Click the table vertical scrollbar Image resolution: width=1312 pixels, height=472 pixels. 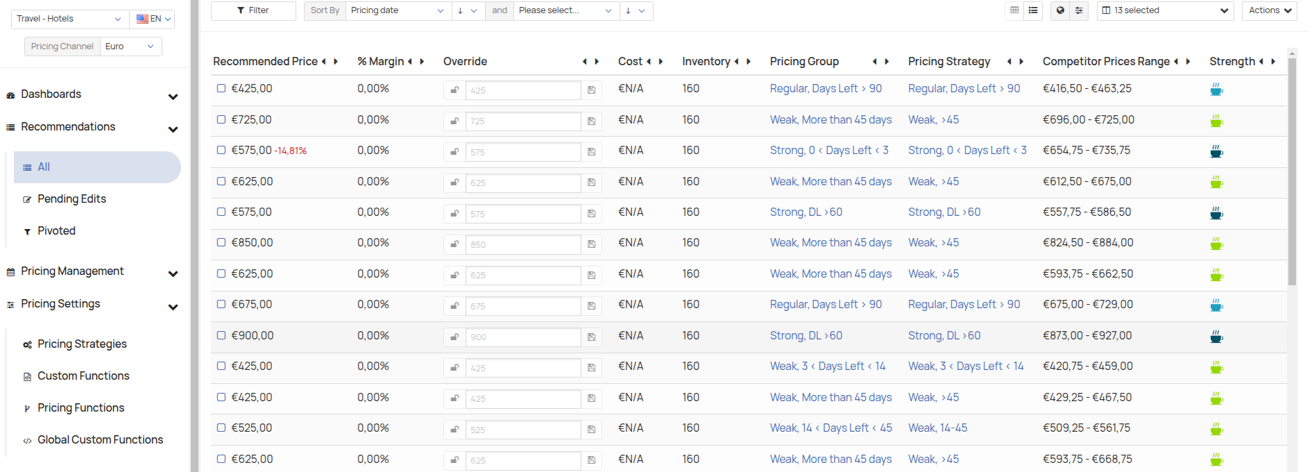pyautogui.click(x=1292, y=174)
